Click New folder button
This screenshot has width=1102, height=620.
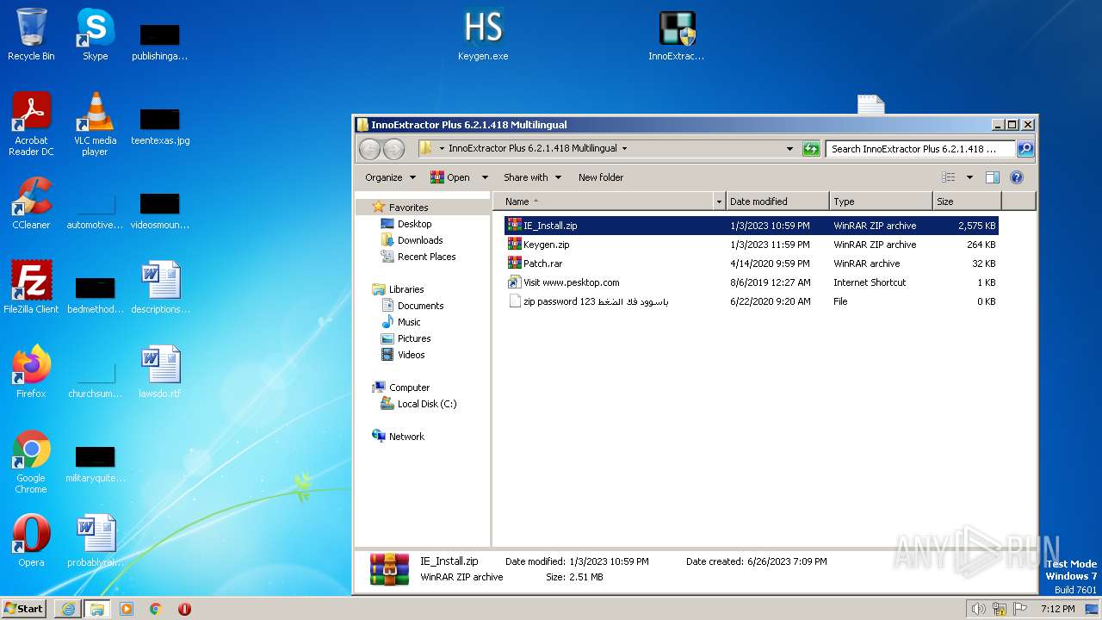[601, 177]
